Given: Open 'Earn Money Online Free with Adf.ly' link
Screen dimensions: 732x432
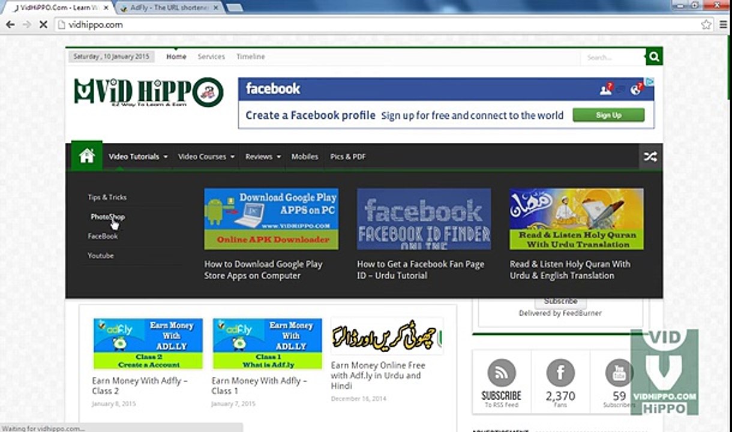Looking at the screenshot, I should [378, 375].
